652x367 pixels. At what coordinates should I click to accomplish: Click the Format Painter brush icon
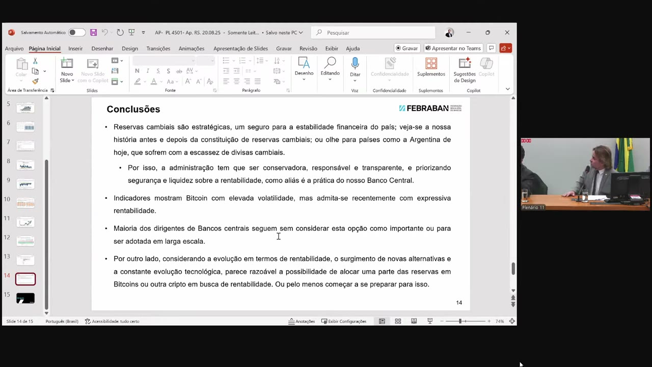pyautogui.click(x=35, y=81)
